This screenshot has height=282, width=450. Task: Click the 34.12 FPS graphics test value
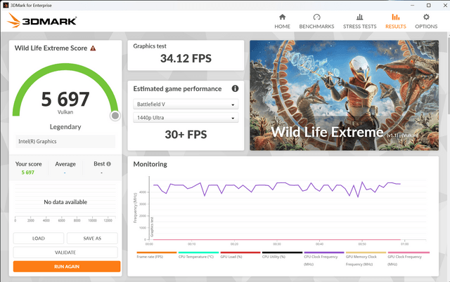[186, 58]
